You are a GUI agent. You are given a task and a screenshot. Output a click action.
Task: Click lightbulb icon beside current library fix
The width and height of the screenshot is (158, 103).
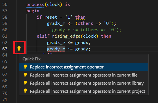(25, 83)
